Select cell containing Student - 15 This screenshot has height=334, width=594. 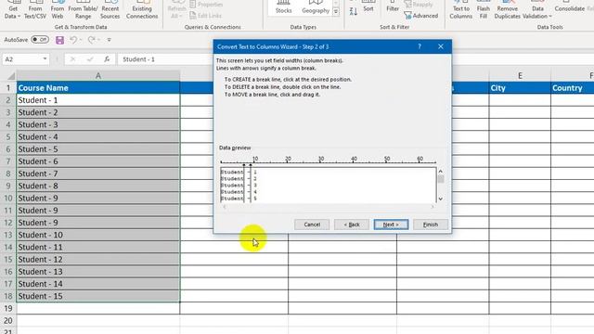[x=98, y=296]
